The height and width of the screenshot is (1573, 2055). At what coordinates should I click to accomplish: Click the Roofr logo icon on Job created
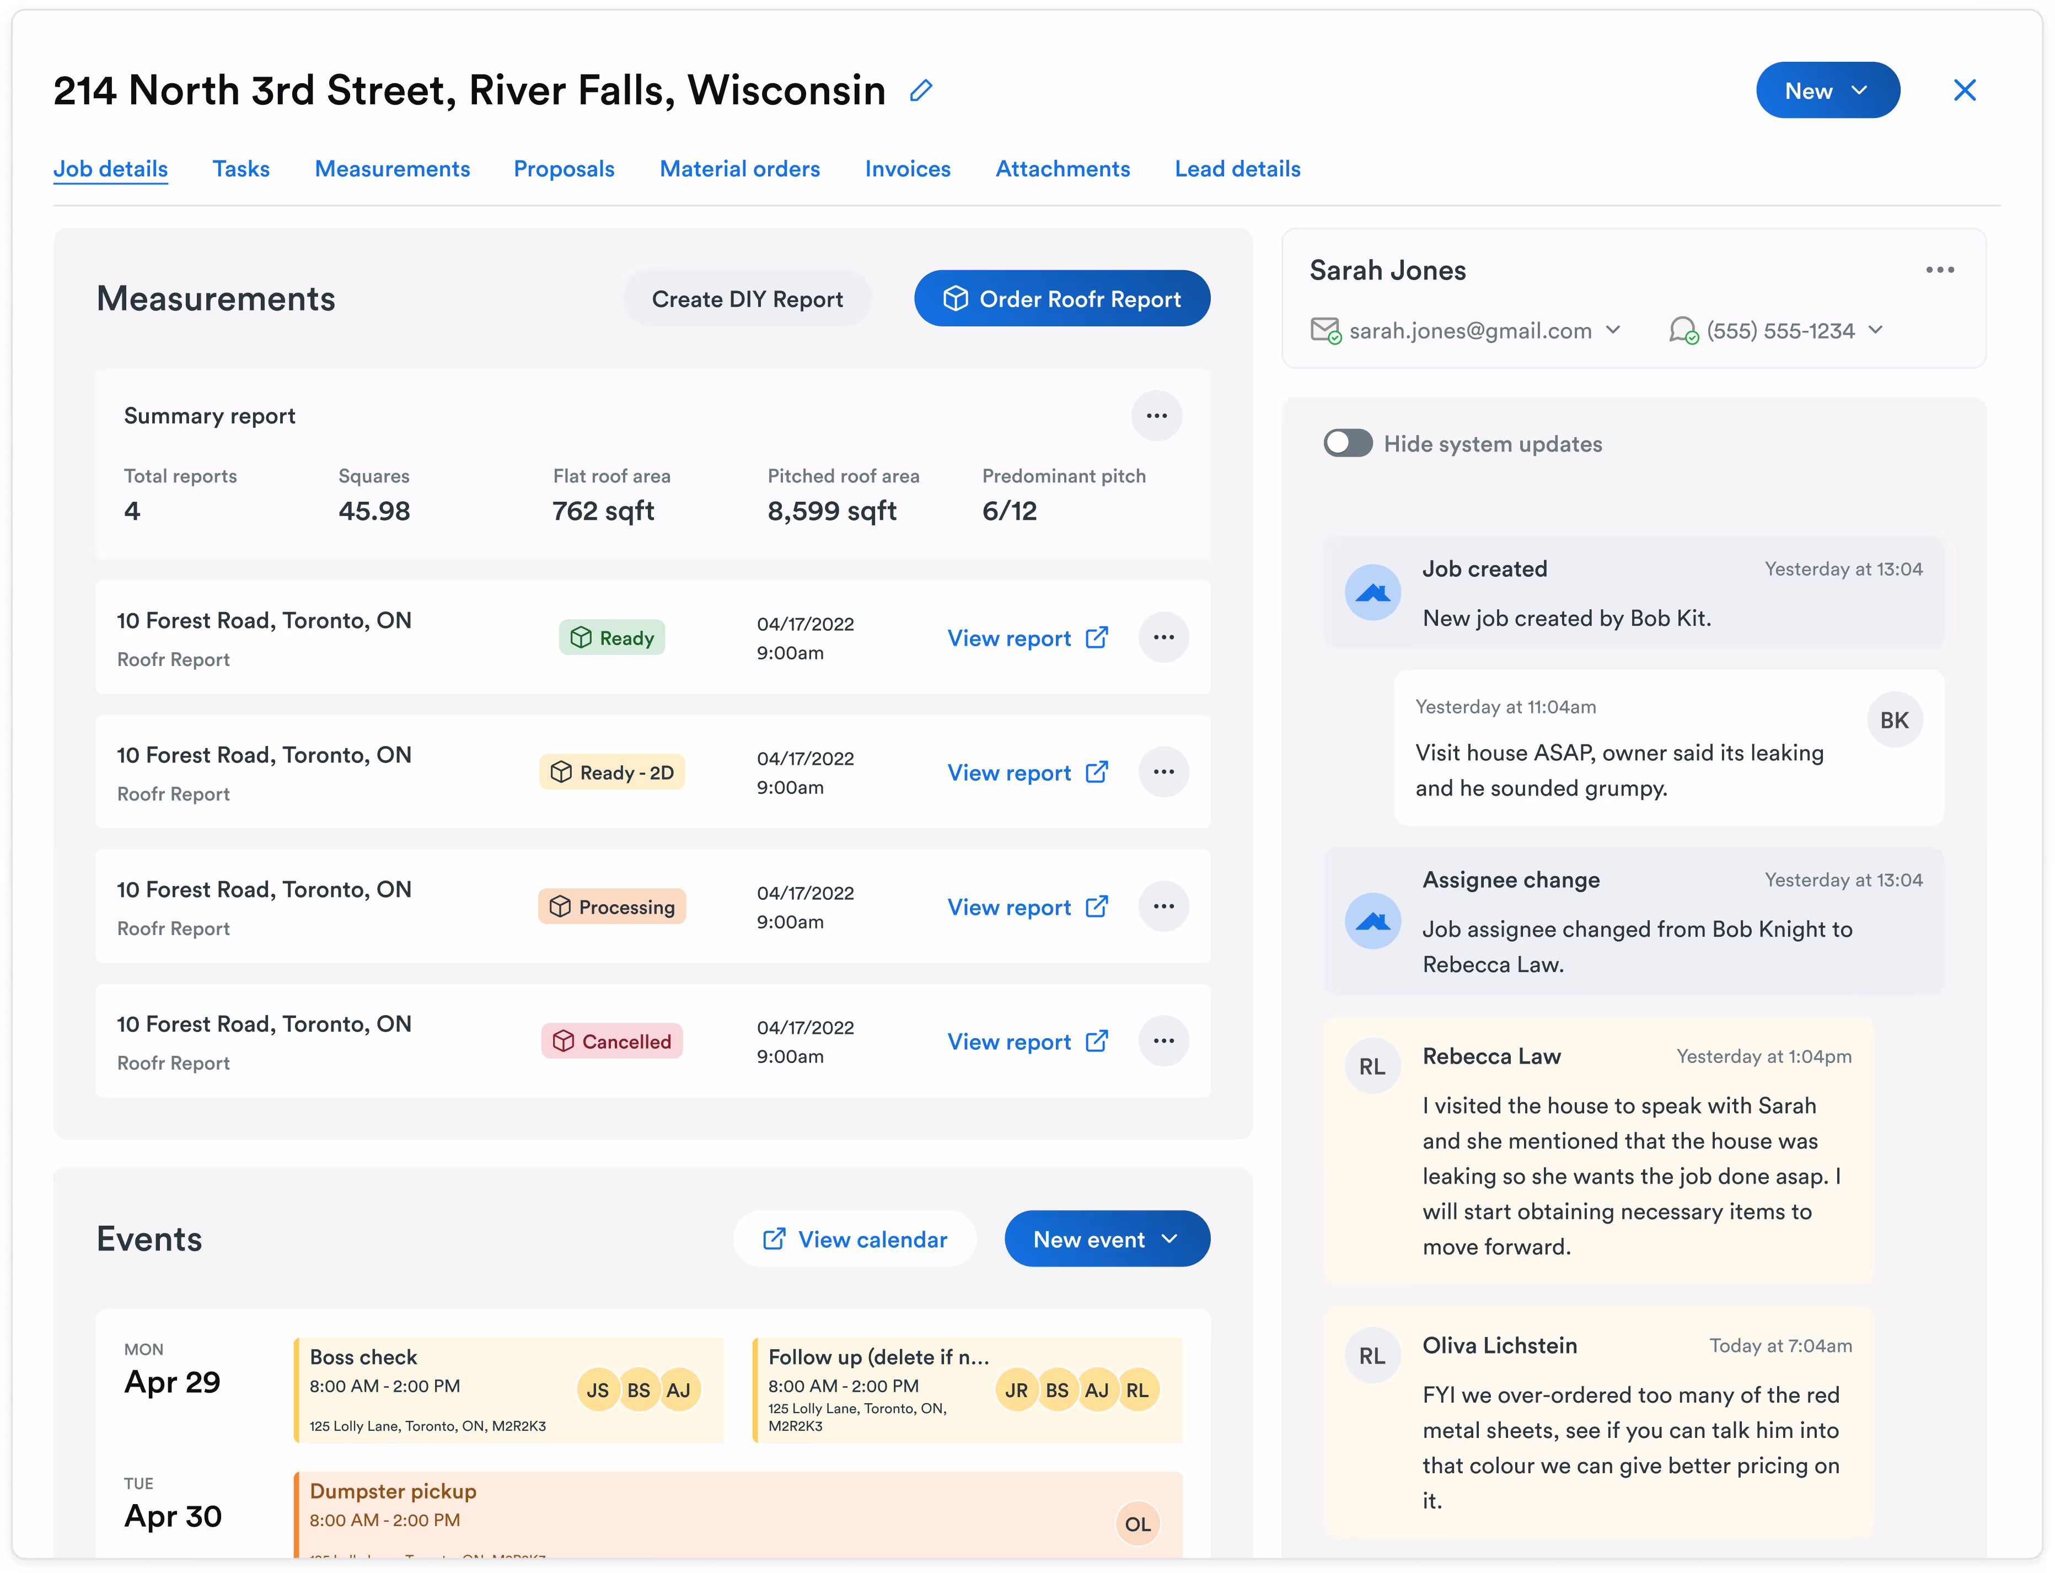tap(1372, 593)
